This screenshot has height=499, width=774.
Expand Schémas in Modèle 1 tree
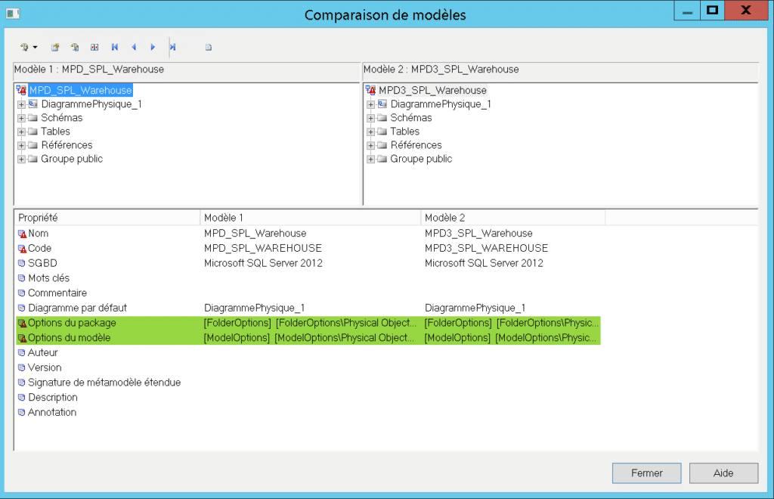point(21,119)
